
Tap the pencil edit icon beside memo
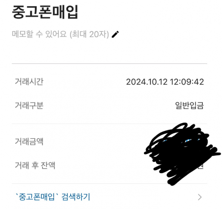coord(115,34)
